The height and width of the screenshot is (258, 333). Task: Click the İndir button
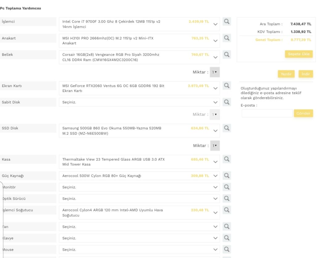[x=306, y=74]
